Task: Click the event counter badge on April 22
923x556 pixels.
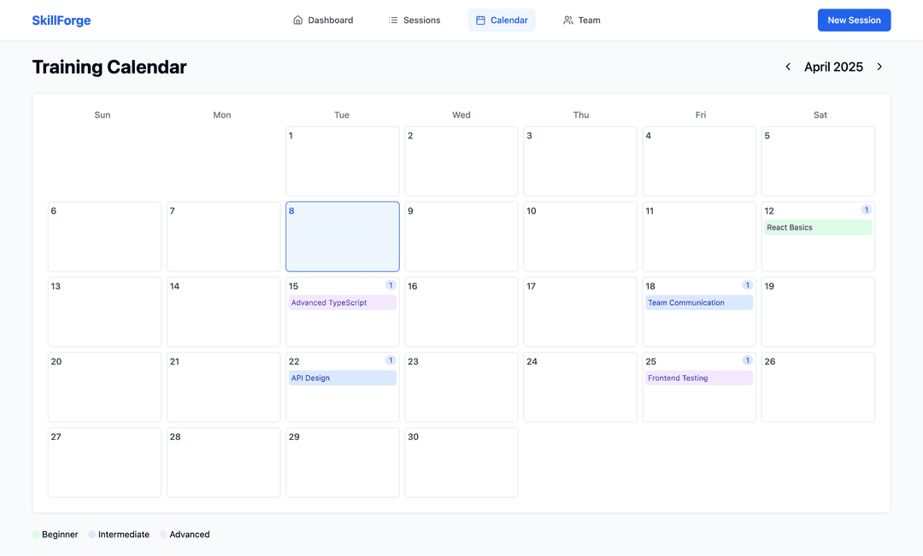Action: [391, 360]
